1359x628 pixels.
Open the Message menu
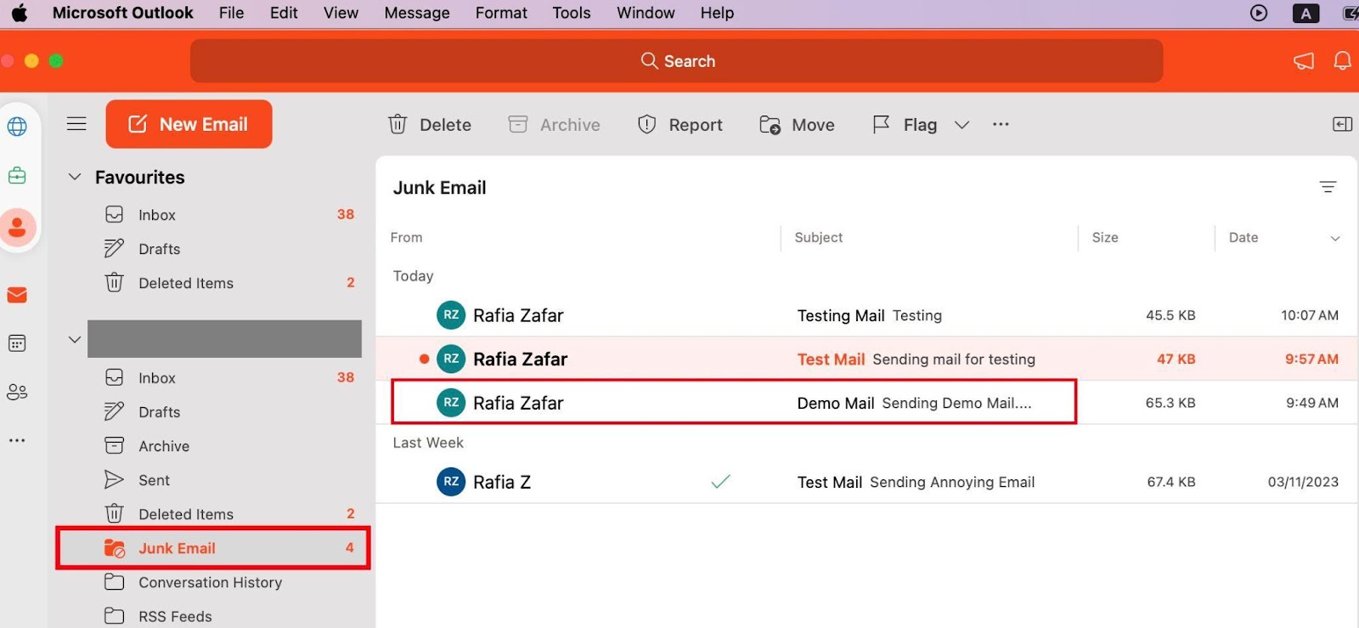click(x=417, y=13)
